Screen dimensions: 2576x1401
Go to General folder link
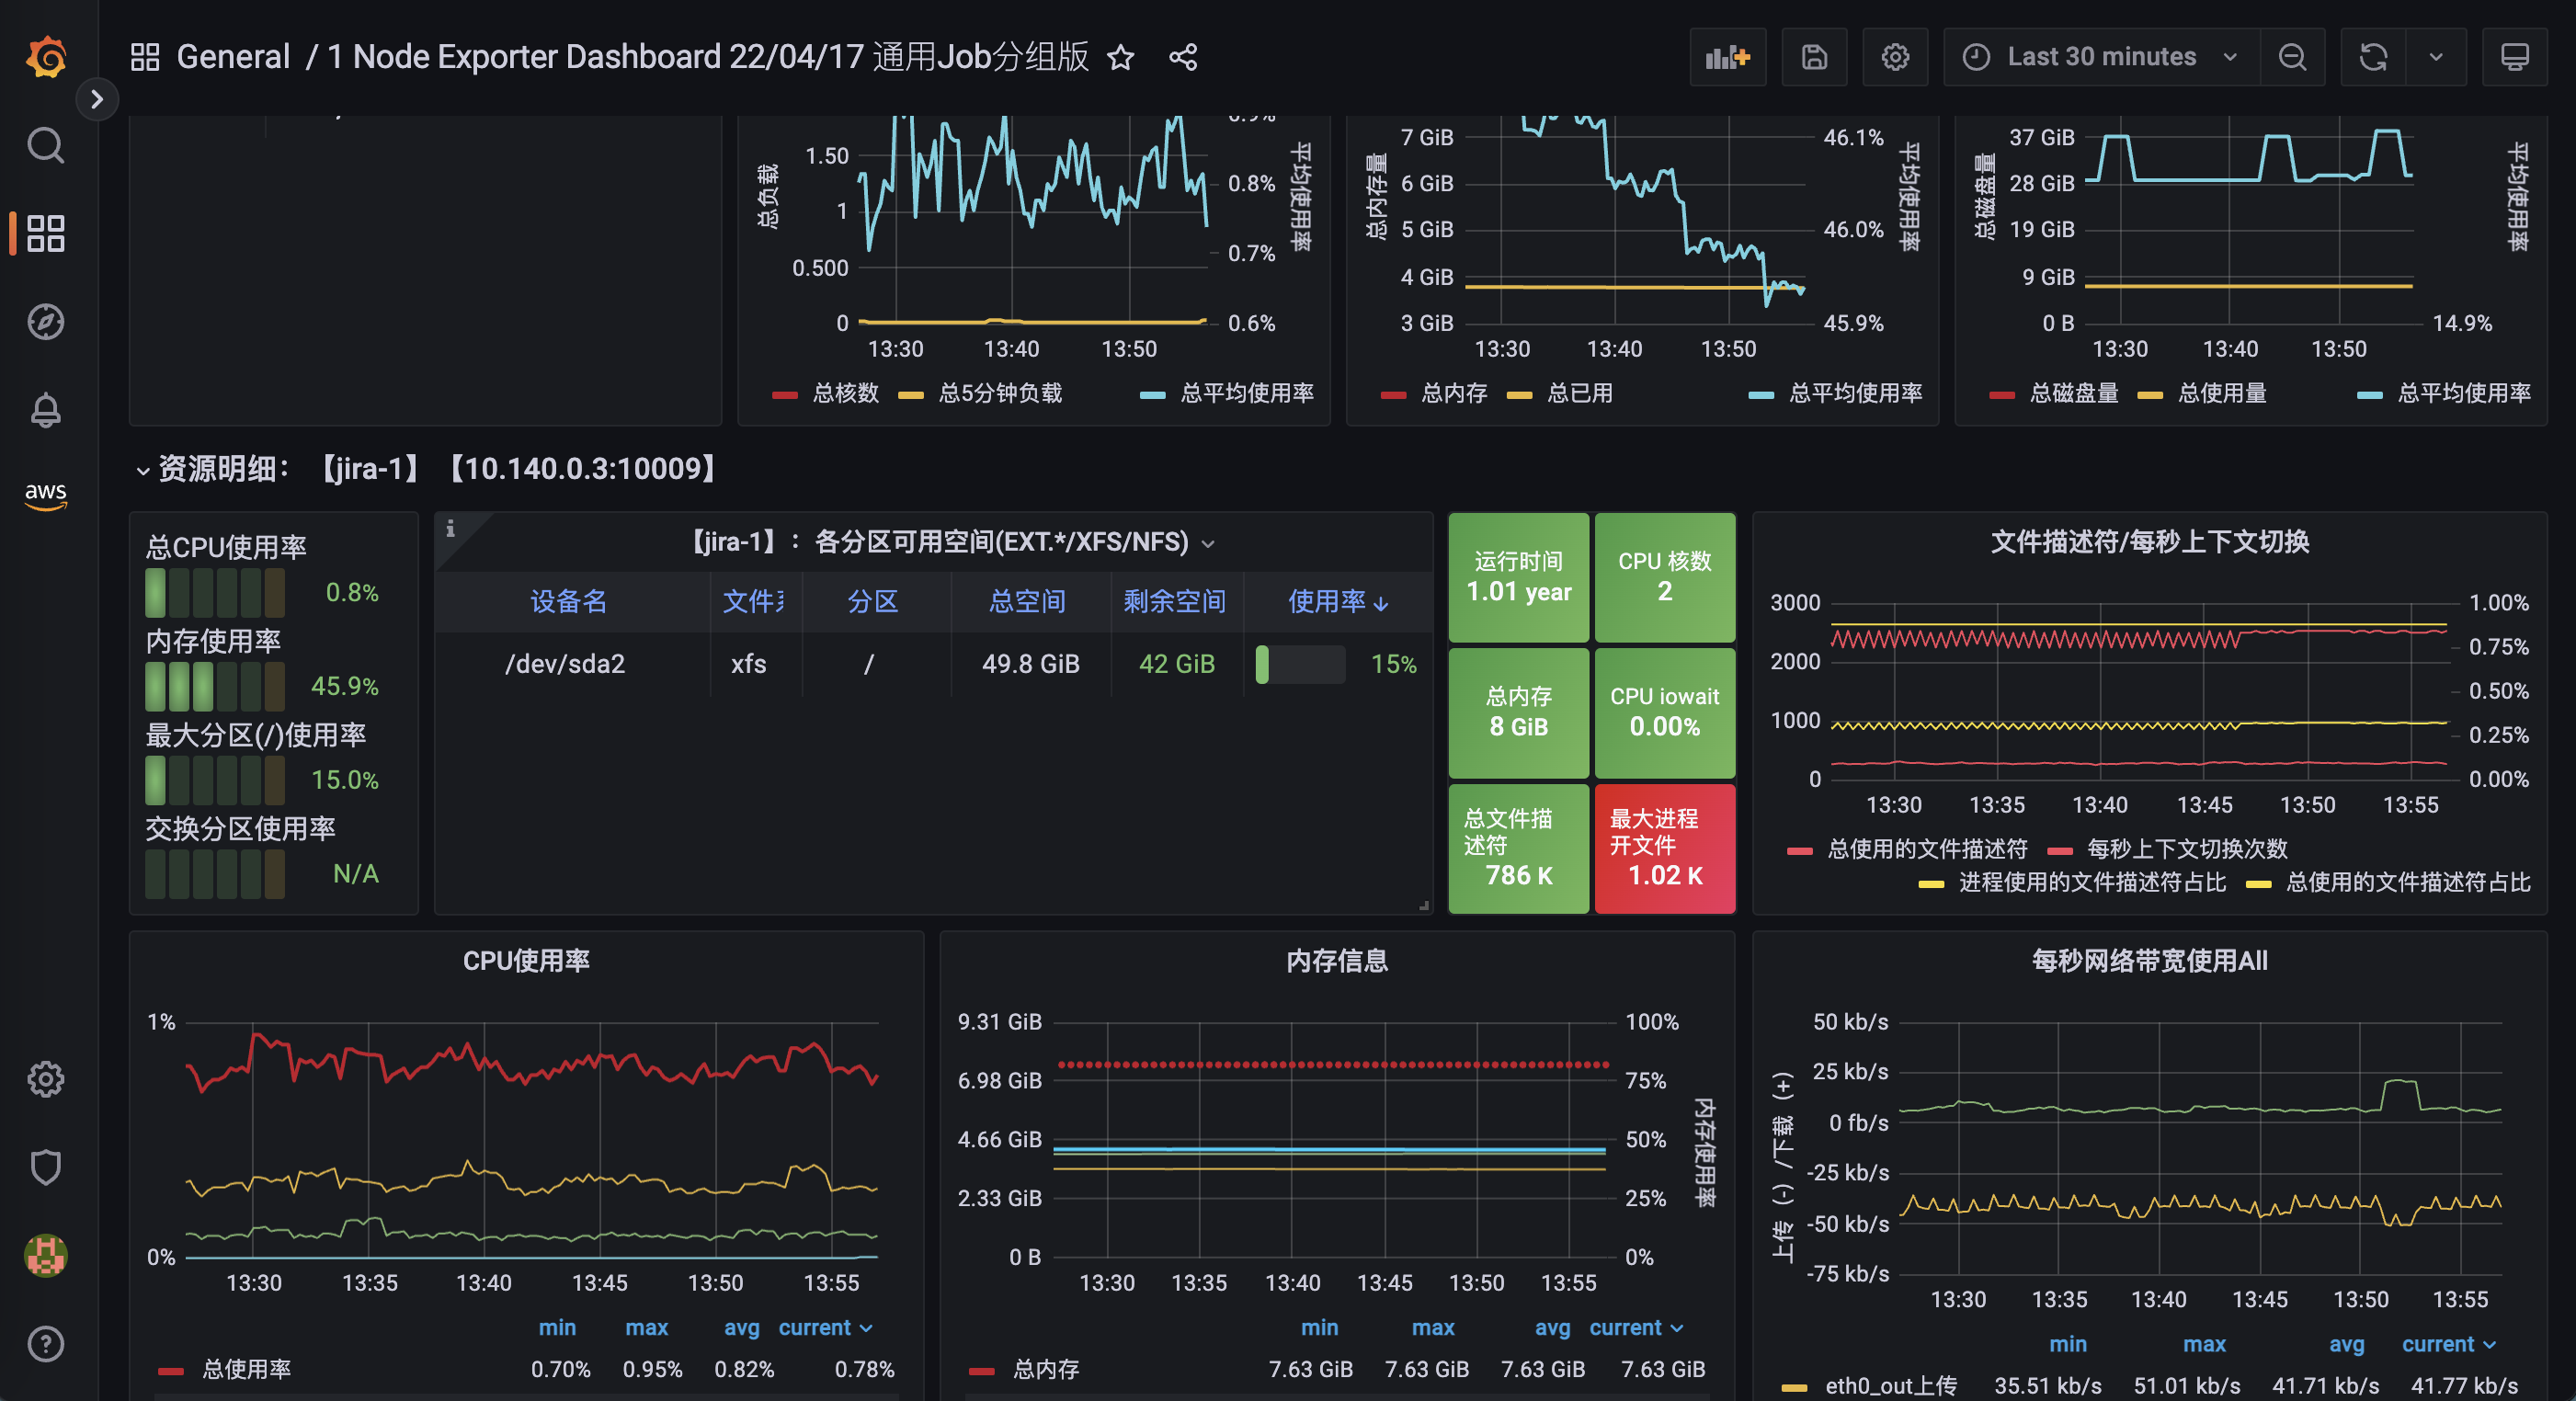click(233, 57)
